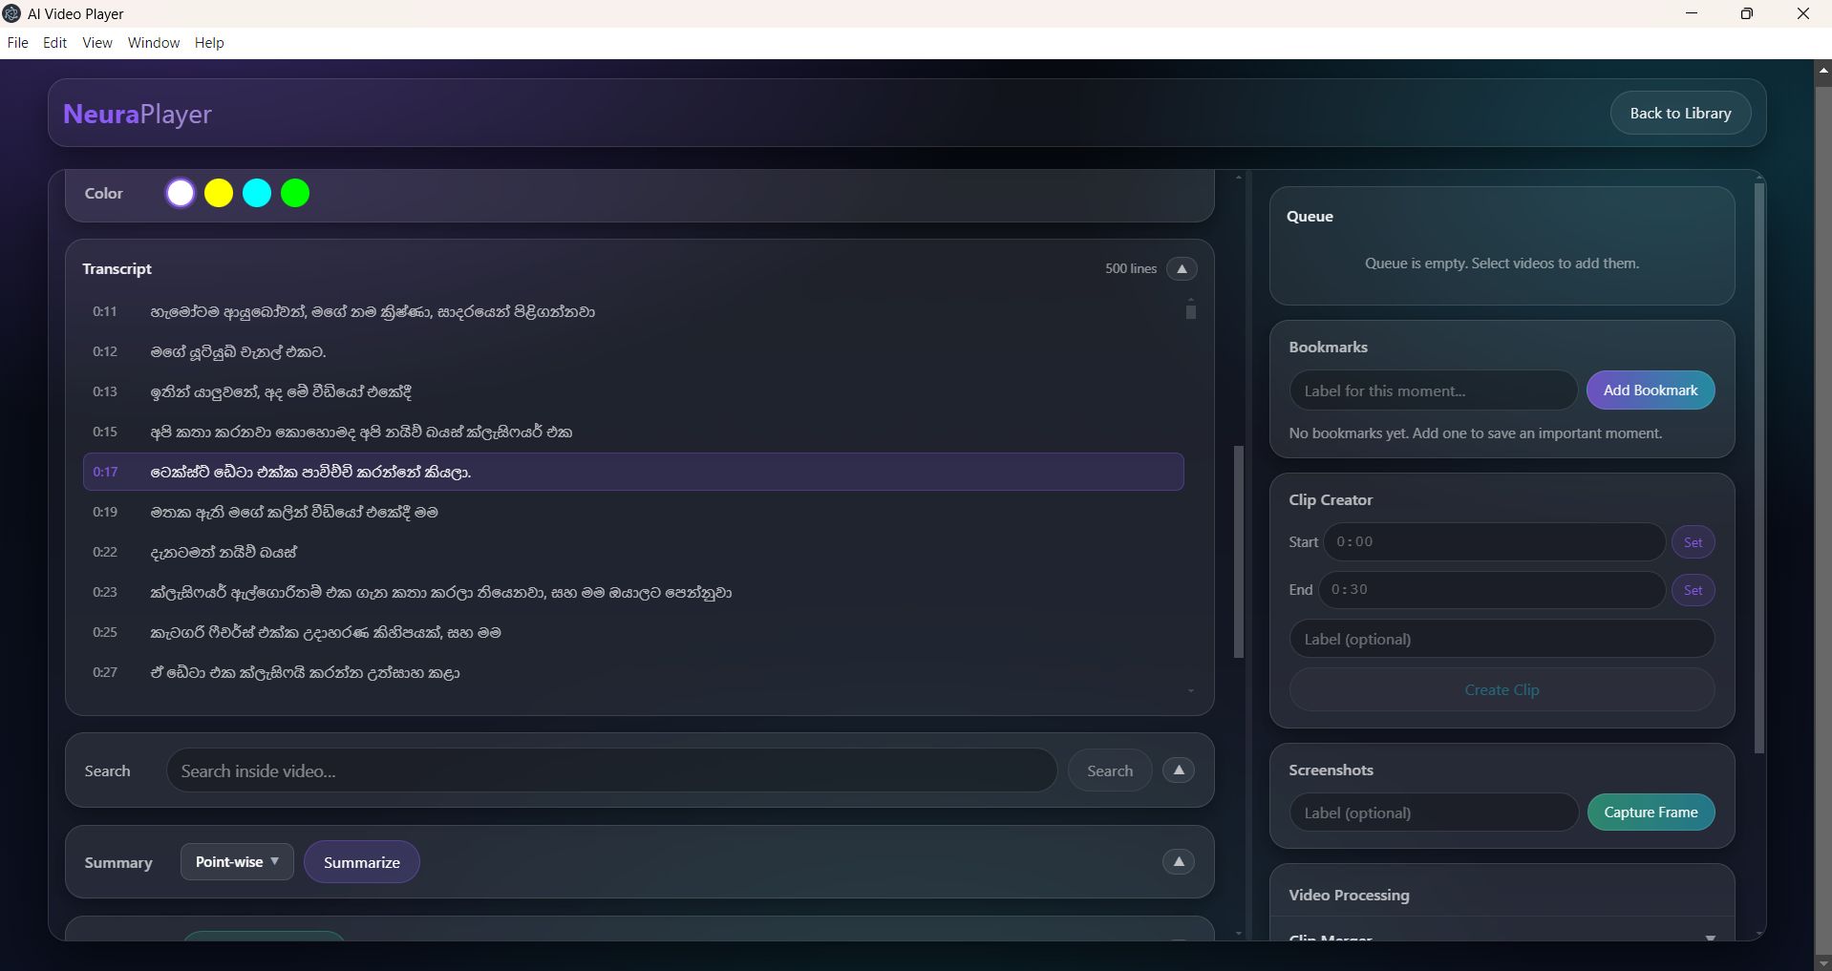Click the Video Processing heading
The width and height of the screenshot is (1832, 971).
(1349, 896)
